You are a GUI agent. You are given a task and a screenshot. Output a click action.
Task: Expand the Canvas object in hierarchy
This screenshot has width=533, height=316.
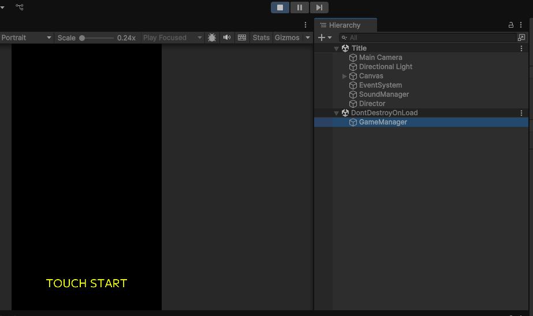coord(345,76)
